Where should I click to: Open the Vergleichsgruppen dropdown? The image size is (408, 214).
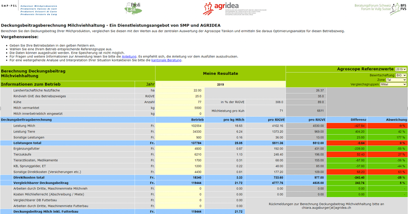click(393, 84)
